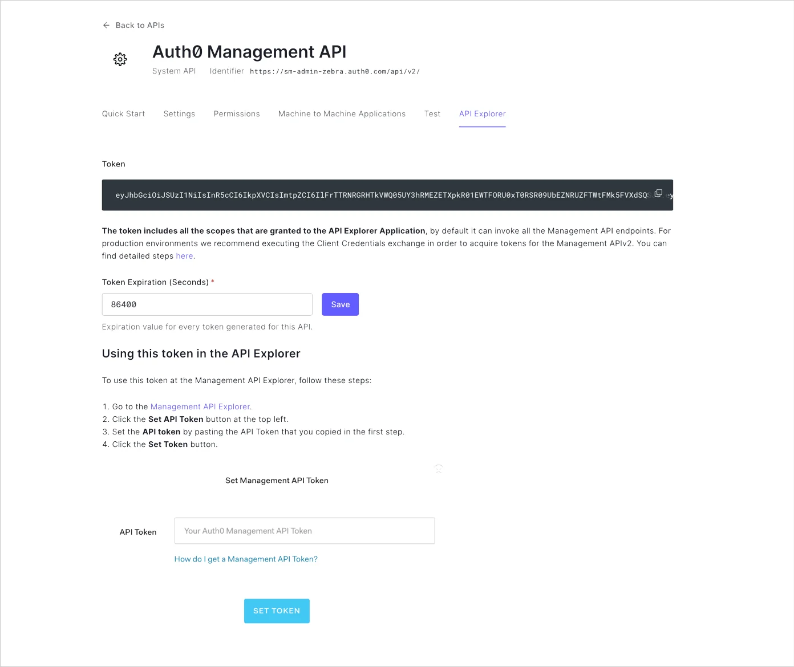
Task: Click the back arrow icon beside Back to APIs
Action: (106, 25)
